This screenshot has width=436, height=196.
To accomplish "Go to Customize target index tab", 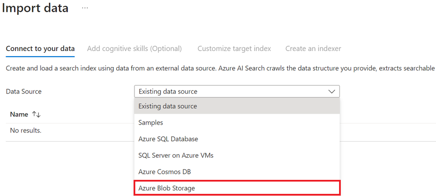I will pos(234,49).
